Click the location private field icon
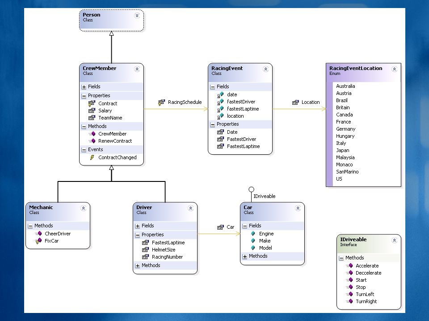This screenshot has width=429, height=321. [220, 116]
